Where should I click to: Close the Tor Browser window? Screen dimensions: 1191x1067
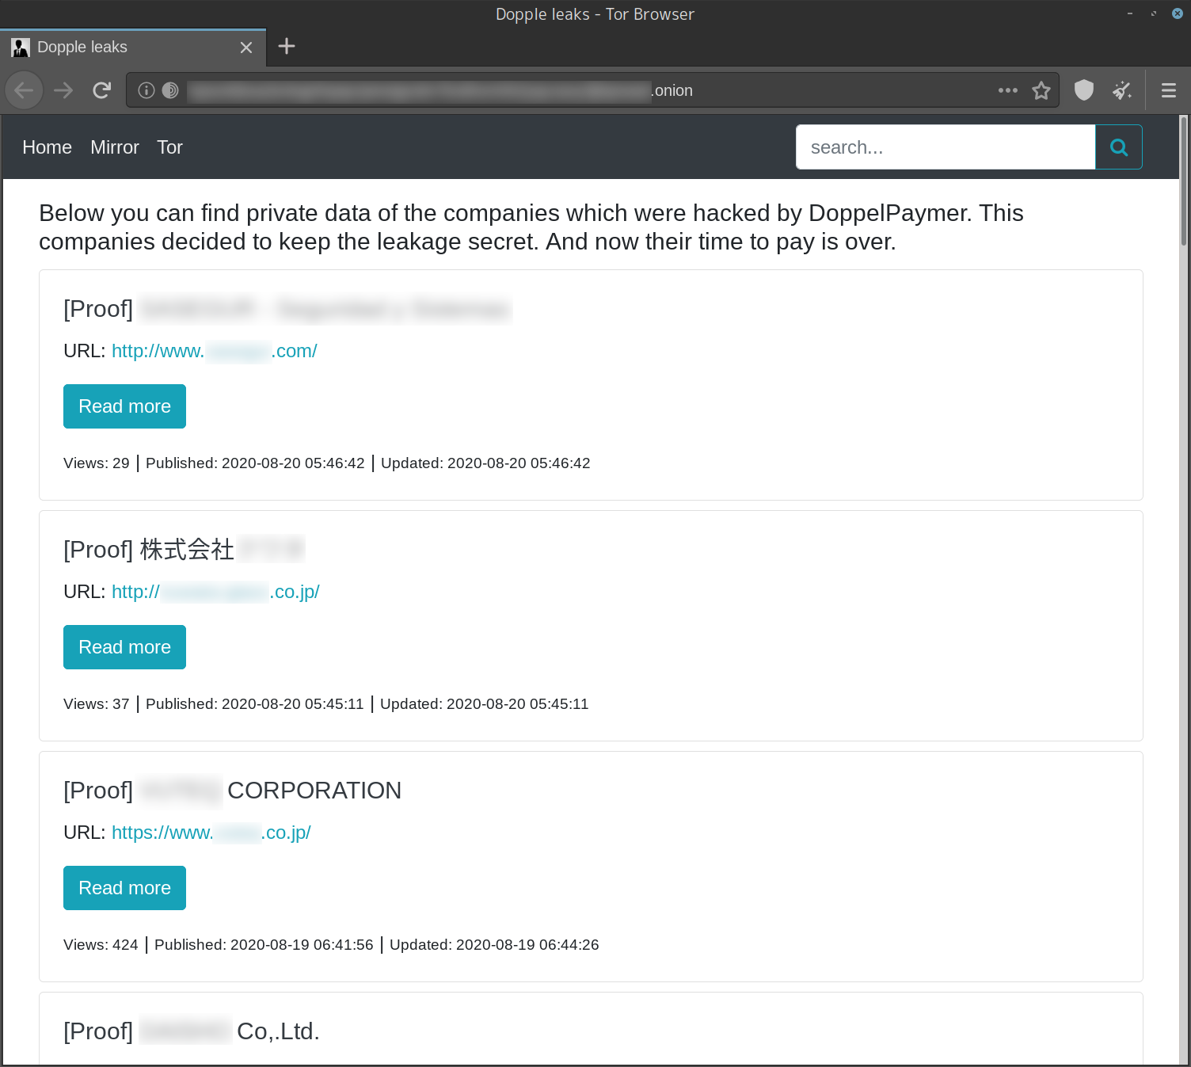coord(1178,13)
